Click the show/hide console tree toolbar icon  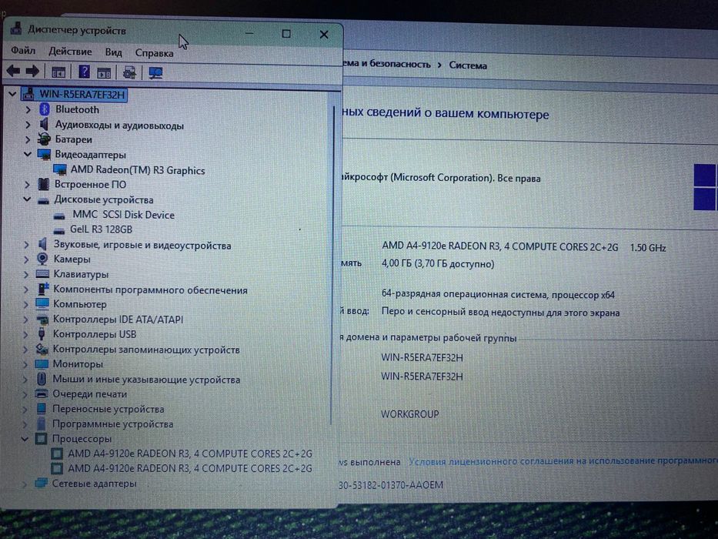pos(58,72)
